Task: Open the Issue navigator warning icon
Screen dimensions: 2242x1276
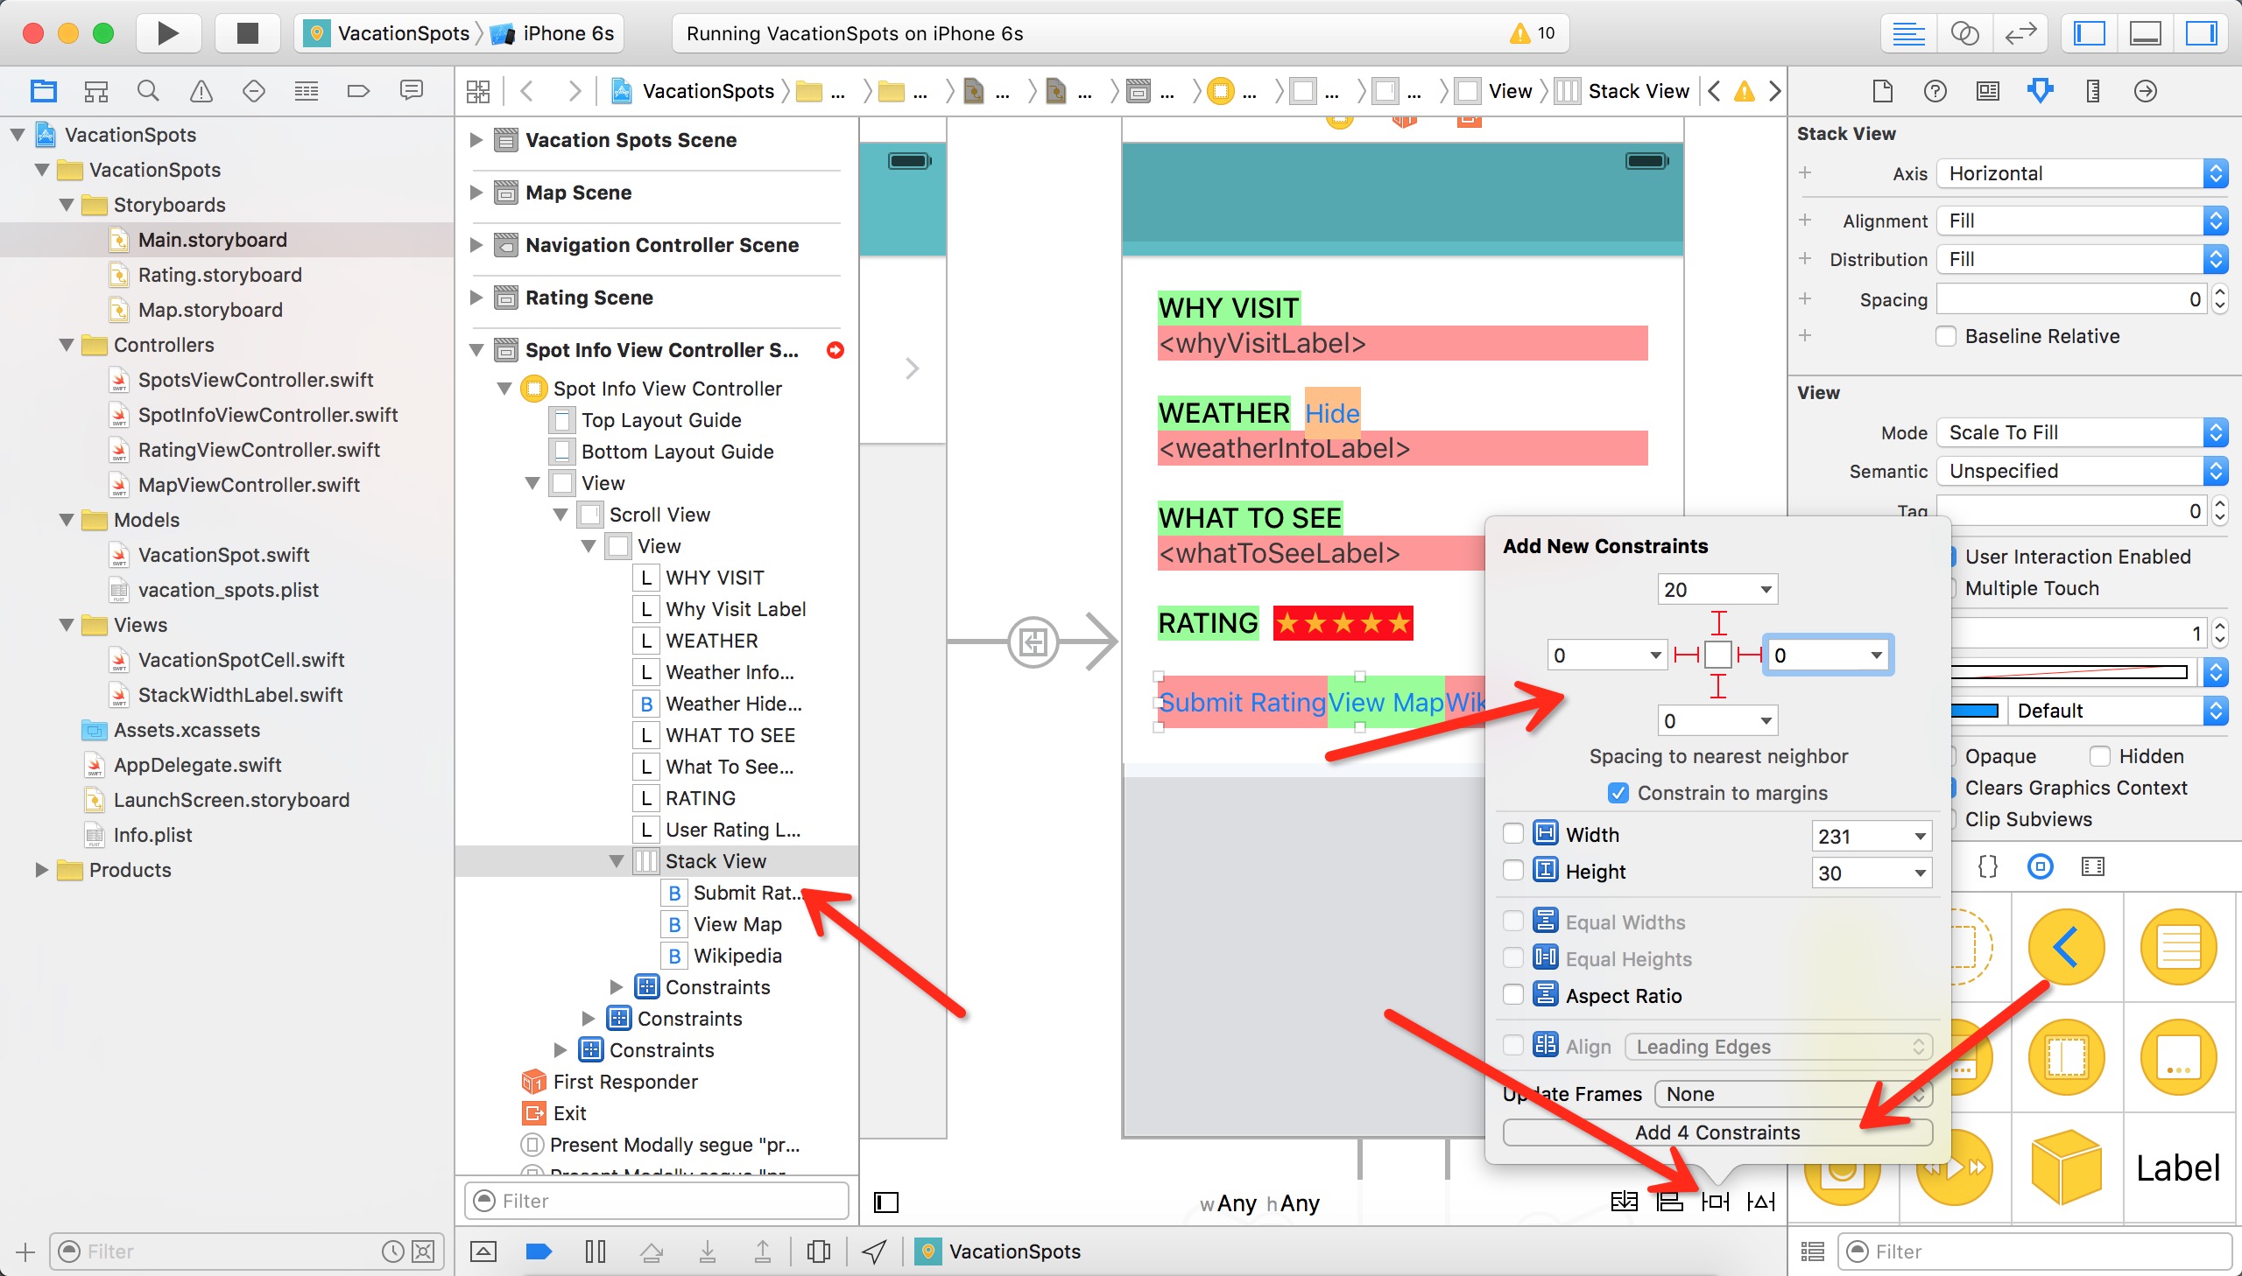Action: tap(201, 91)
